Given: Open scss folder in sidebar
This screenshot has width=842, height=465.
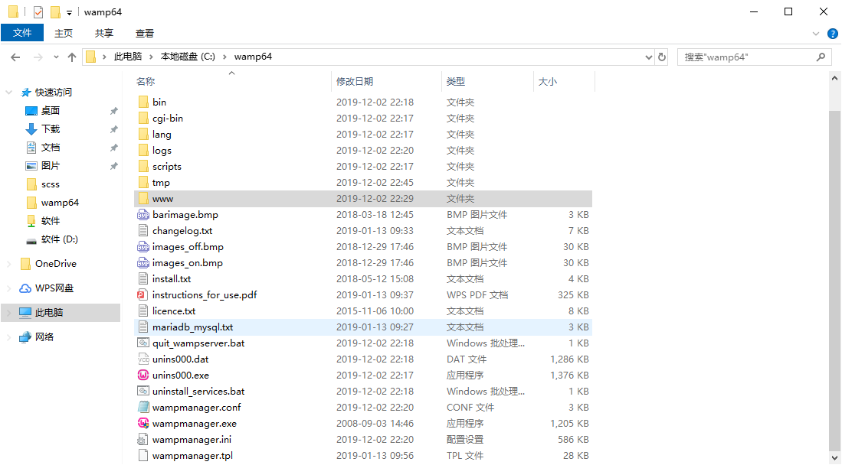Looking at the screenshot, I should (x=51, y=184).
